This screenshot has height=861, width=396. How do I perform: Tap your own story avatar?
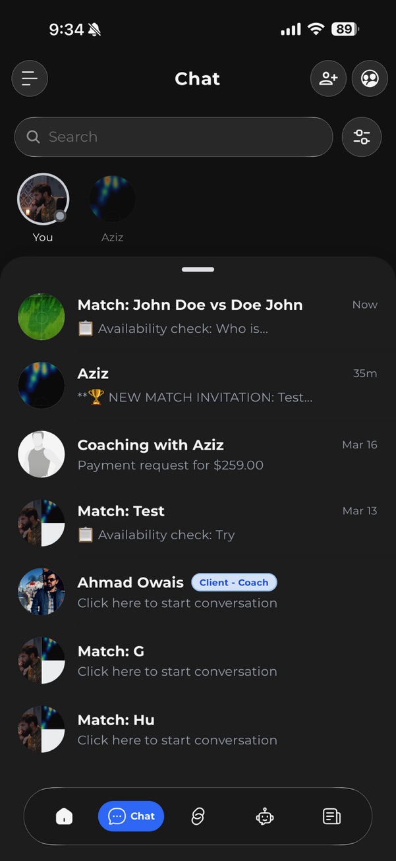click(x=43, y=199)
